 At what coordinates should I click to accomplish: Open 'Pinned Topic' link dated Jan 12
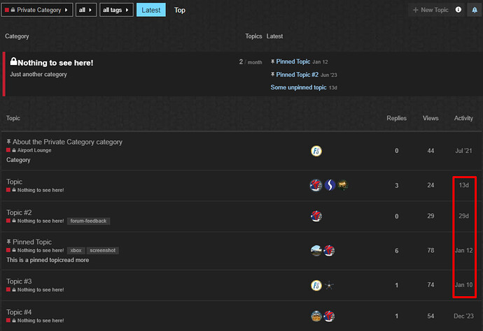(293, 61)
